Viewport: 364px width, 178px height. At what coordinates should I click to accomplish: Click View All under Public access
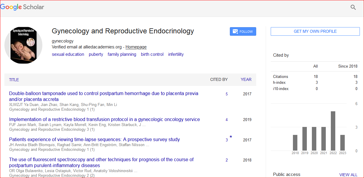(x=348, y=175)
